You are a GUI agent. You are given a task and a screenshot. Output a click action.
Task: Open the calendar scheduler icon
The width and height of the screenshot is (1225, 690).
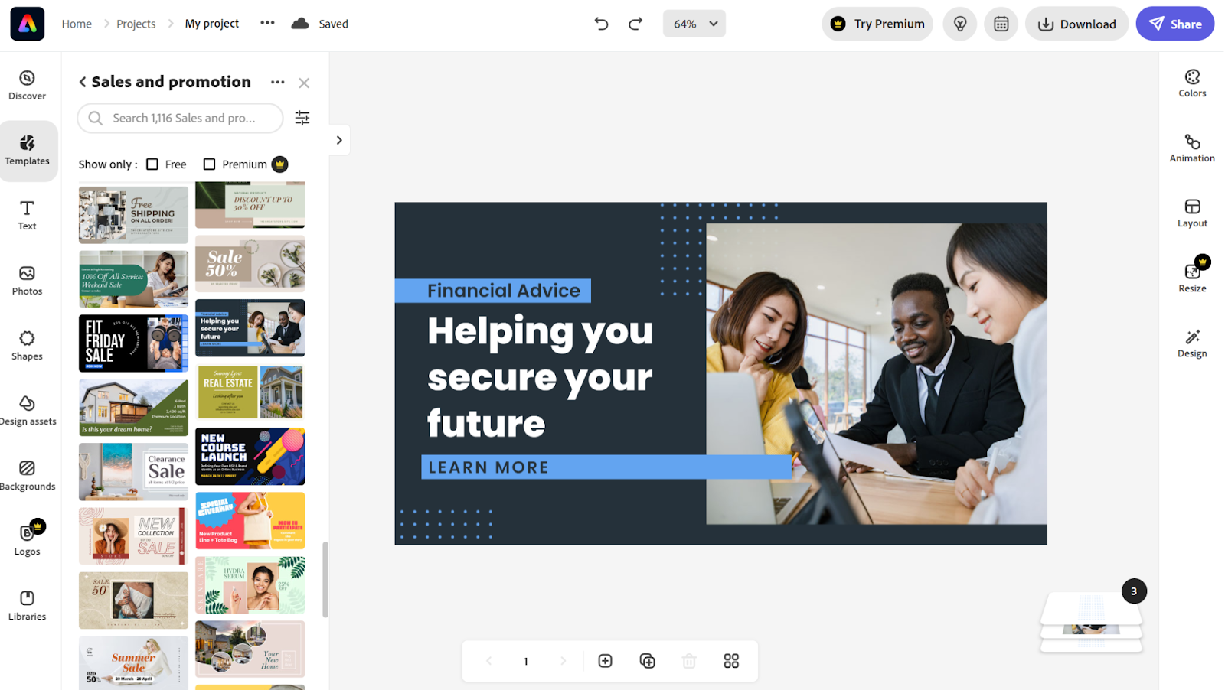pyautogui.click(x=1001, y=24)
